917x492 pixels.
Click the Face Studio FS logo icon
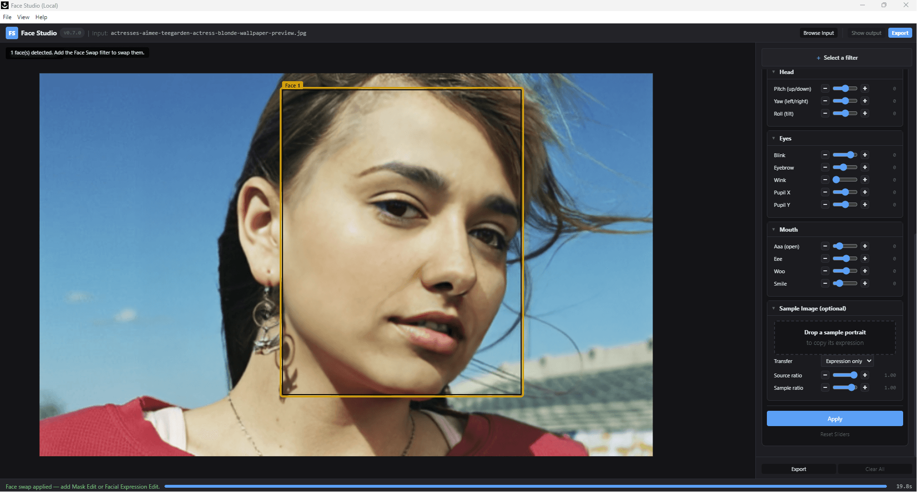[x=12, y=33]
